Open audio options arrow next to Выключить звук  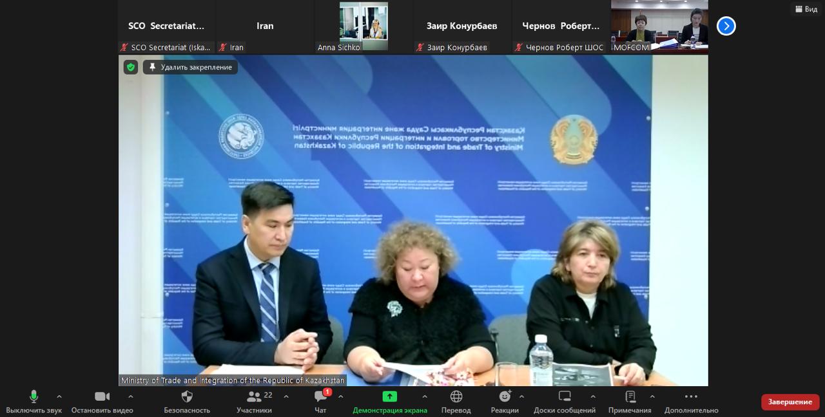coord(59,396)
